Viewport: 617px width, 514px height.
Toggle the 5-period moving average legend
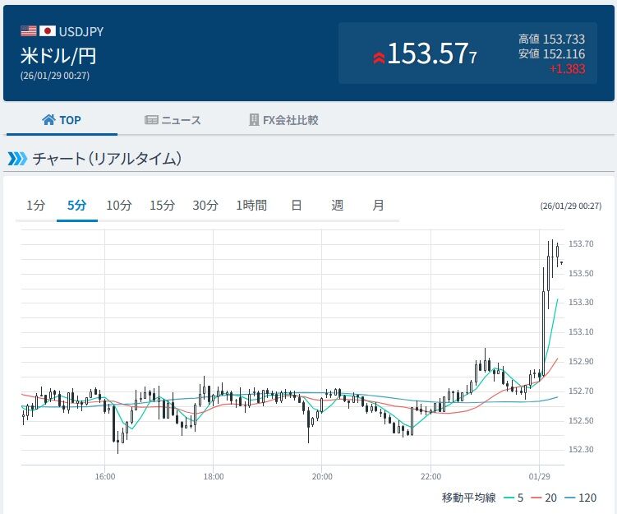[513, 498]
